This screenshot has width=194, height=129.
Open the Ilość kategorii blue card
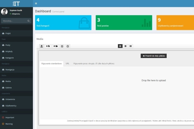point(63,23)
